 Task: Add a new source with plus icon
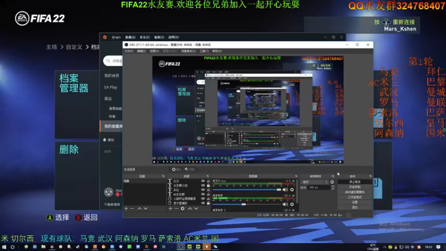171,209
